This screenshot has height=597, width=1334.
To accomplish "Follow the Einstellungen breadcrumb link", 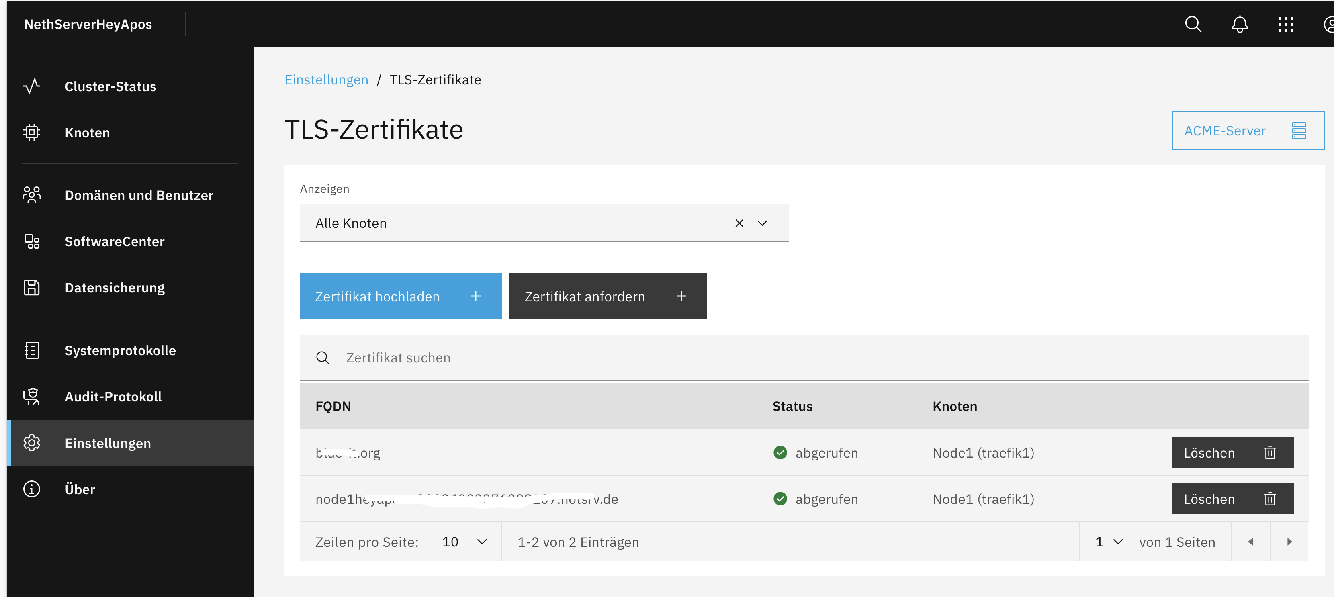I will 326,80.
